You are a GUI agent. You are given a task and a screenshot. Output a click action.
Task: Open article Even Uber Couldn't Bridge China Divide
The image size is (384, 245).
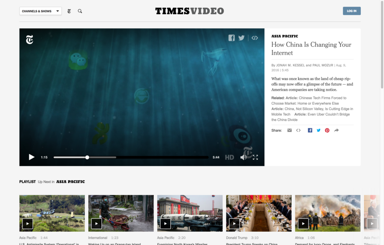pos(328,114)
